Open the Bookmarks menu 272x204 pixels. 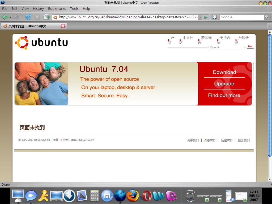click(x=57, y=8)
